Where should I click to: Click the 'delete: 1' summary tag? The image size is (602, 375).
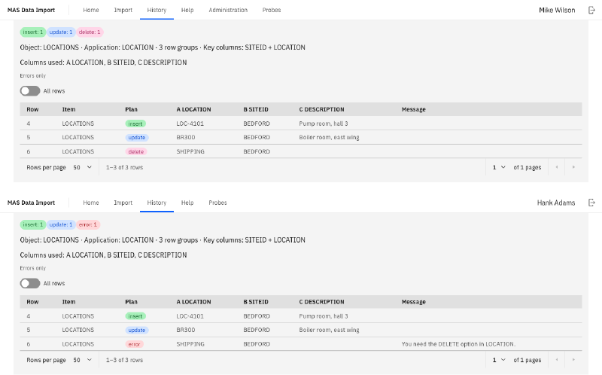(90, 32)
